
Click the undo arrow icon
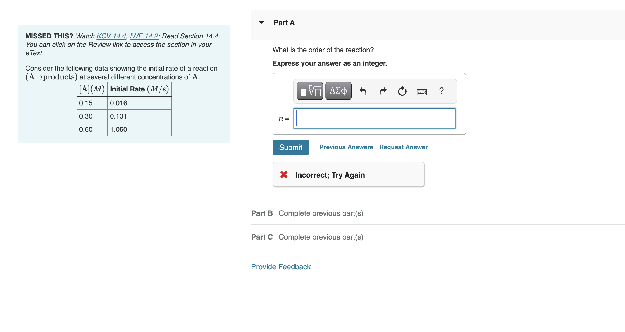(363, 91)
